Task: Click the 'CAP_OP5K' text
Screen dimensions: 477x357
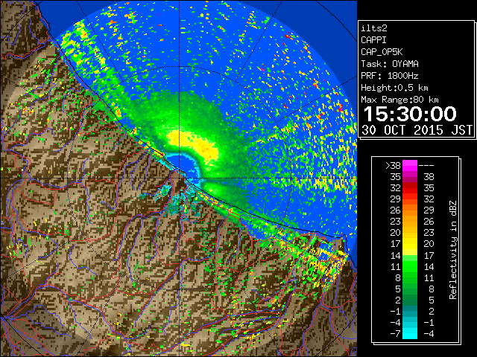Action: (x=382, y=52)
